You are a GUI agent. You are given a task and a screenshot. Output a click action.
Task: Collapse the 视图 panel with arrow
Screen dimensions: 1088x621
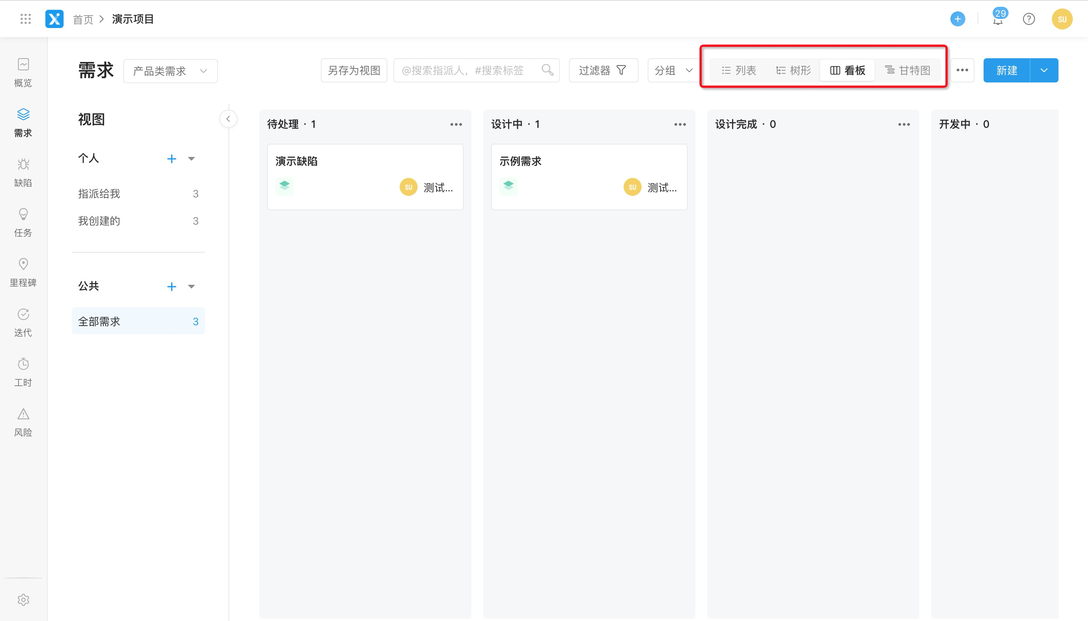click(x=228, y=119)
